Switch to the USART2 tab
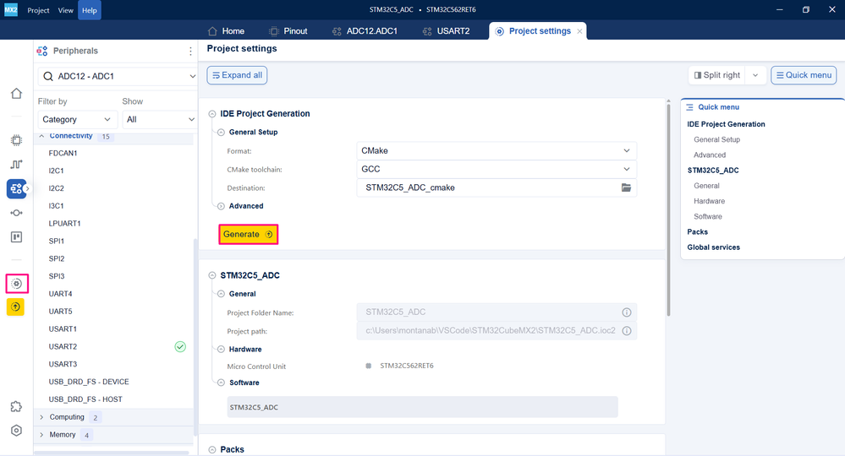Screen dimensions: 845x456 (447, 31)
